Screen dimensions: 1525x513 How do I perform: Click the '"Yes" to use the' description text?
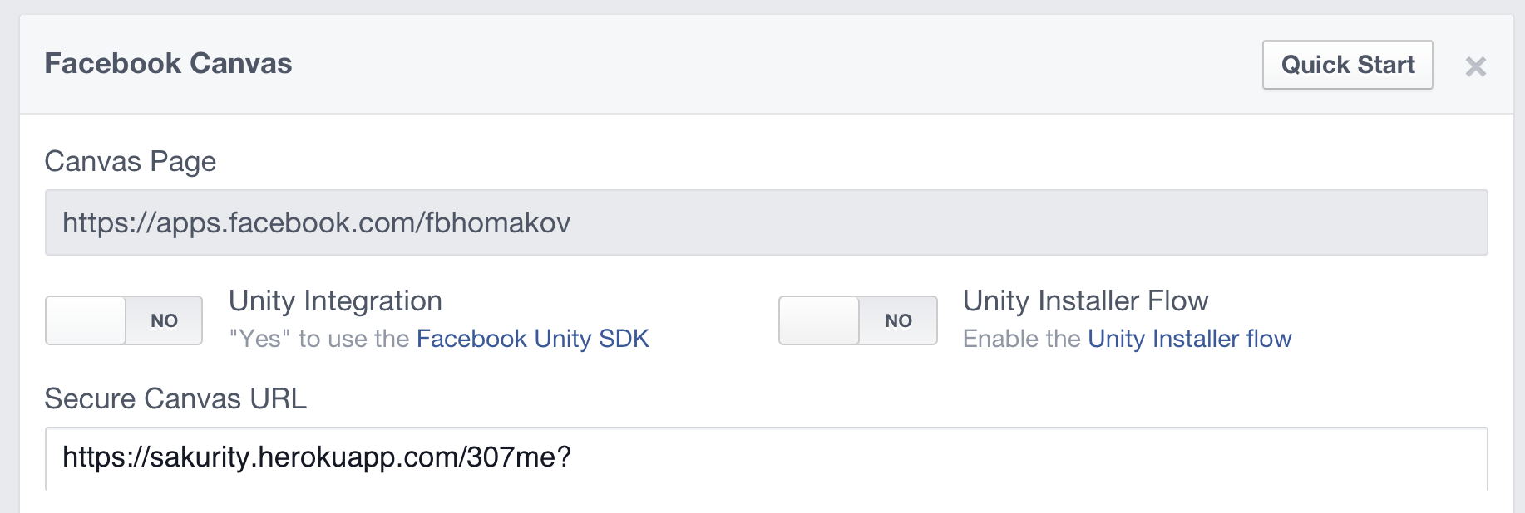click(x=319, y=339)
